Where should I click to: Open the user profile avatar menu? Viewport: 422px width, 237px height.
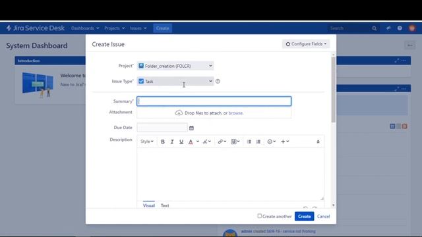411,28
